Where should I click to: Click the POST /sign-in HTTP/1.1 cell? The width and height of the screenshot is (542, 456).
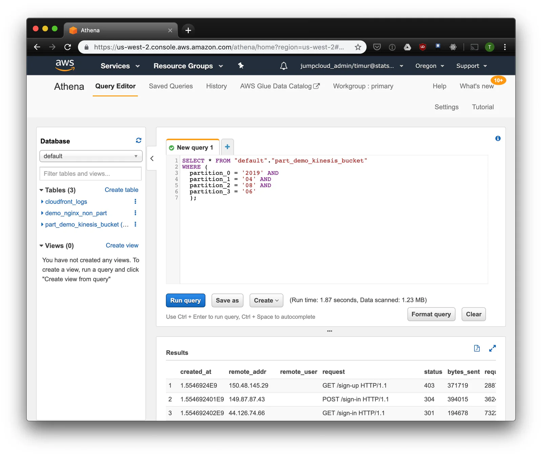tap(355, 399)
